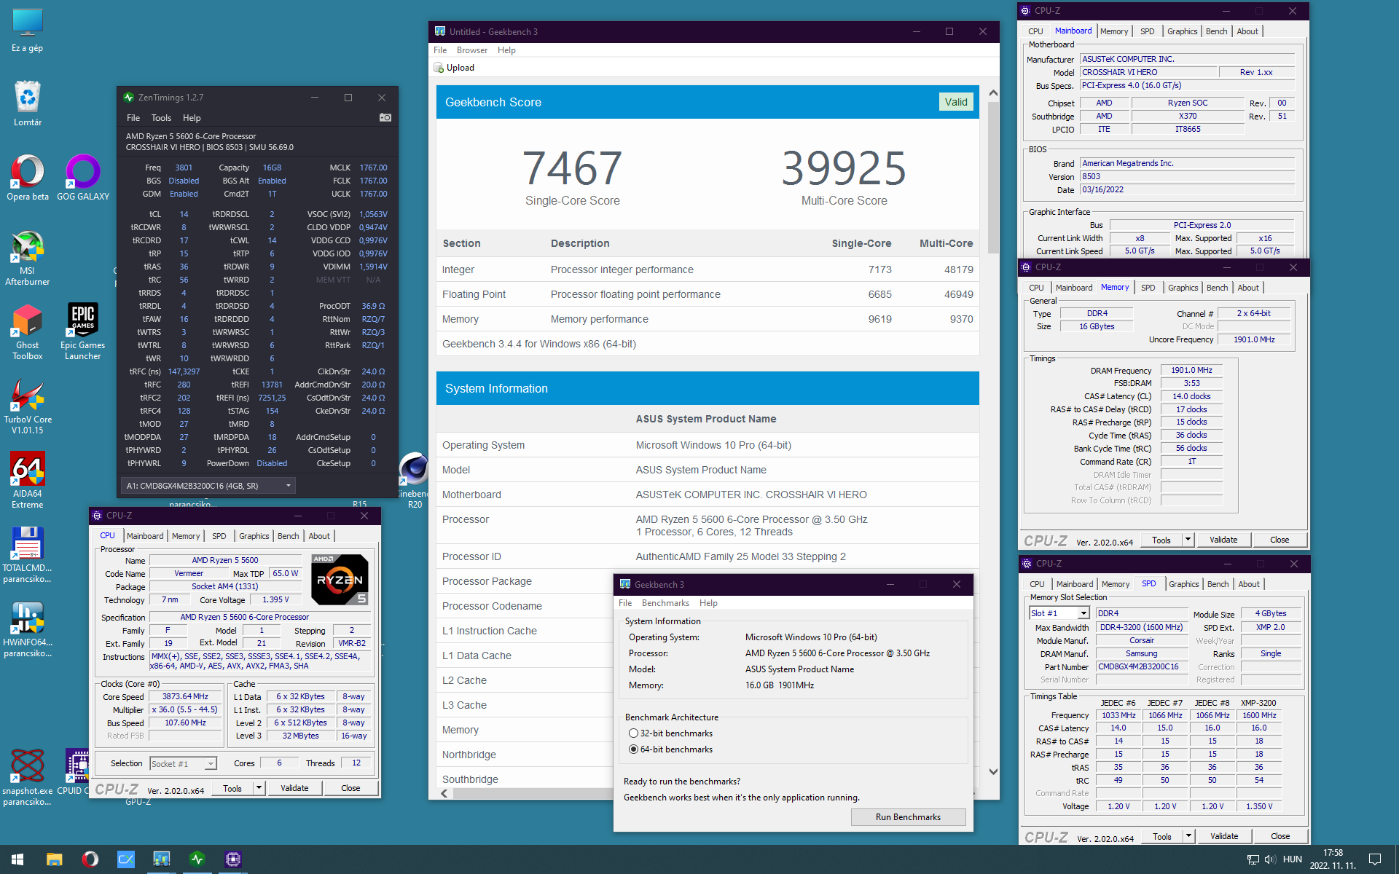1399x874 pixels.
Task: Click Geekbench scrollbar down arrow
Action: [x=993, y=771]
